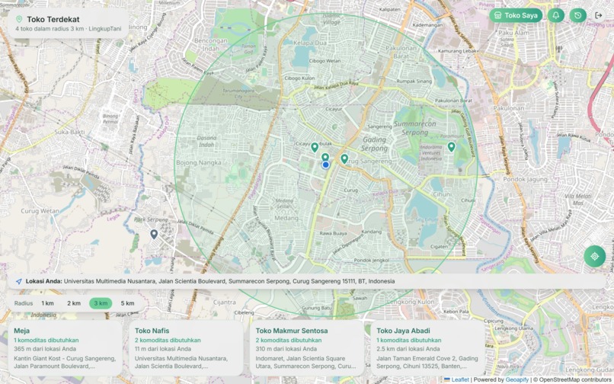Click '2 komoditas dibutuhkan' under Toko Makmur Sentosa
The image size is (614, 384).
pyautogui.click(x=289, y=340)
